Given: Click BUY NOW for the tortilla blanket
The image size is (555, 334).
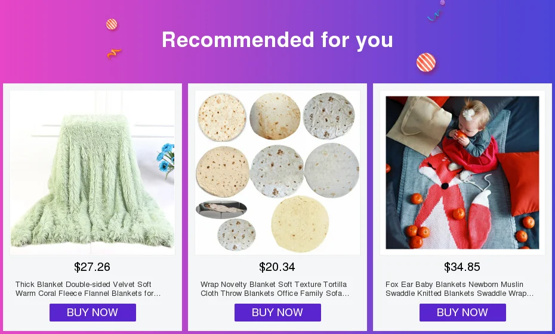Looking at the screenshot, I should [x=277, y=313].
